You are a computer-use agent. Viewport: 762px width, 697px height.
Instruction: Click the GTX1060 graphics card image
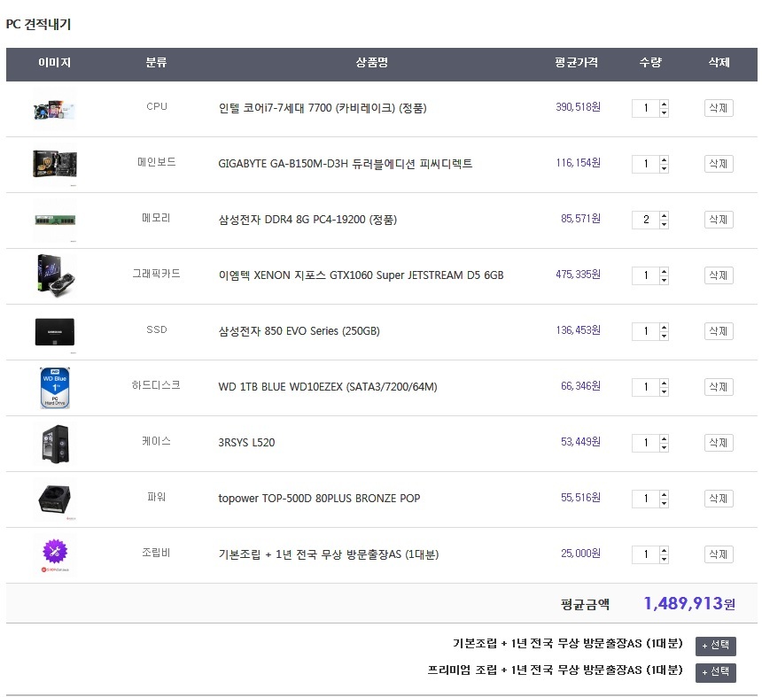click(x=54, y=275)
